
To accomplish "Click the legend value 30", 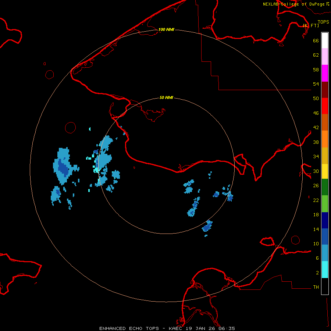I will 316,171.
